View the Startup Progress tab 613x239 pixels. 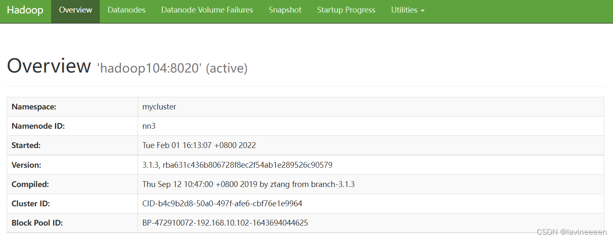(x=346, y=10)
